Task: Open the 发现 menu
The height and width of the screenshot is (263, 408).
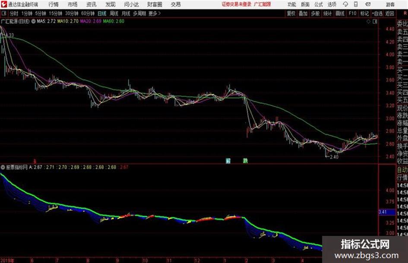Action: tap(111, 4)
